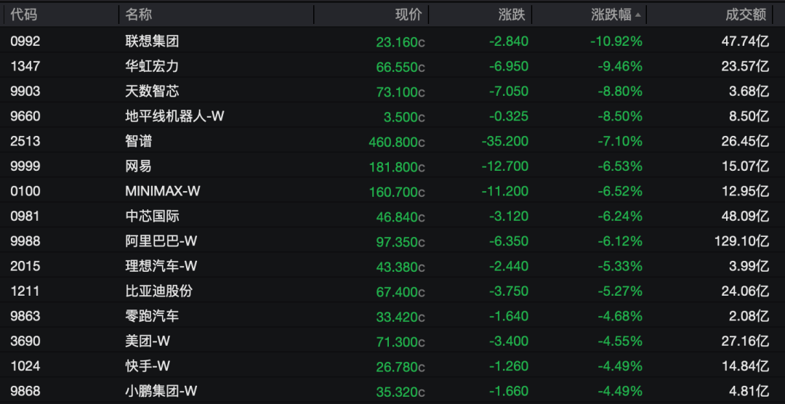This screenshot has height=404, width=785.
Task: Click the -1.260 change for 快手-W
Action: [x=509, y=367]
